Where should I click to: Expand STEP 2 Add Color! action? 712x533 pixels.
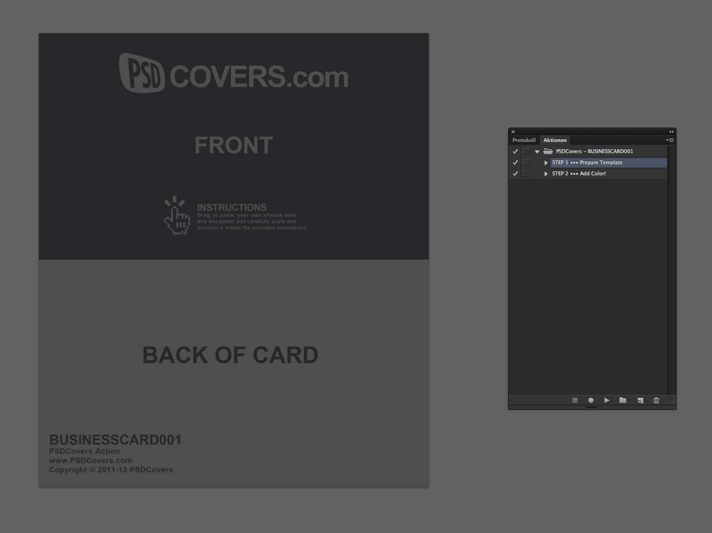tap(546, 174)
